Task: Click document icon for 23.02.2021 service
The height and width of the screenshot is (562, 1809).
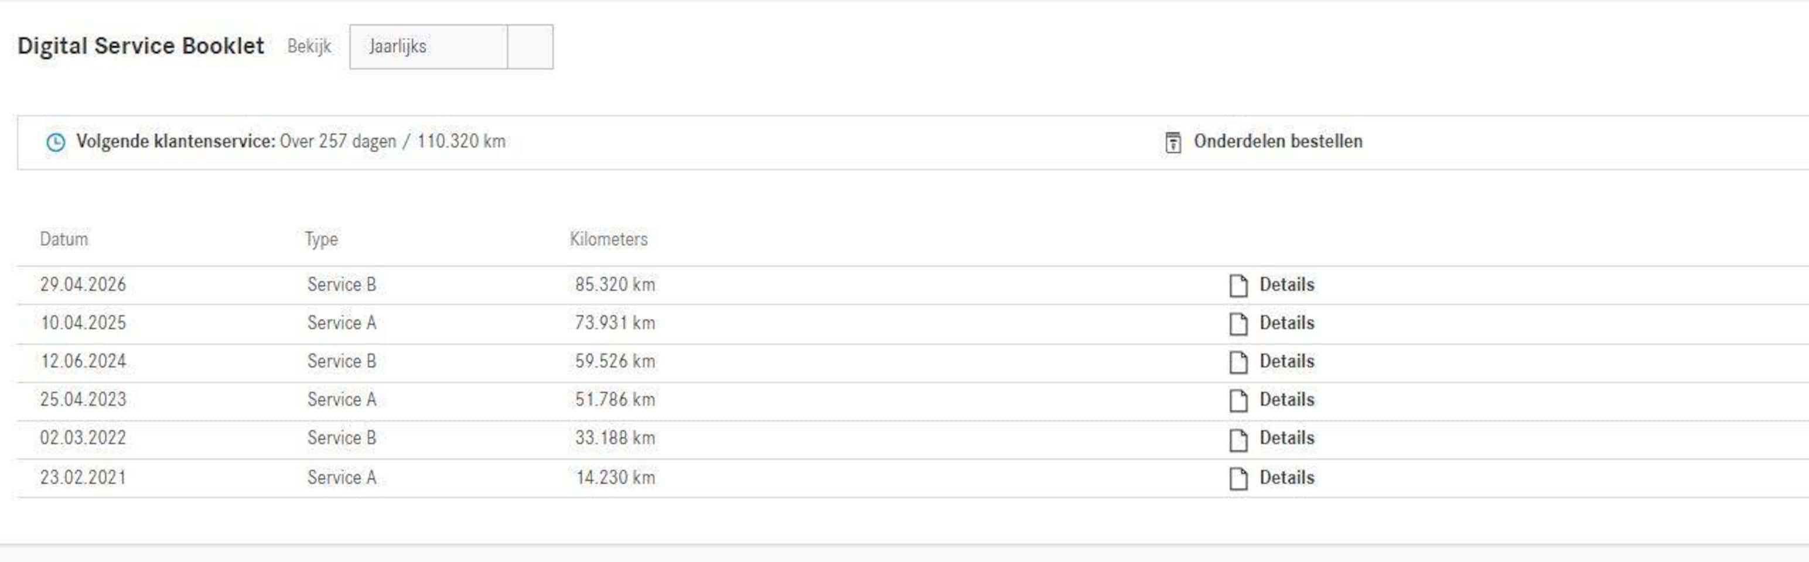Action: 1238,478
